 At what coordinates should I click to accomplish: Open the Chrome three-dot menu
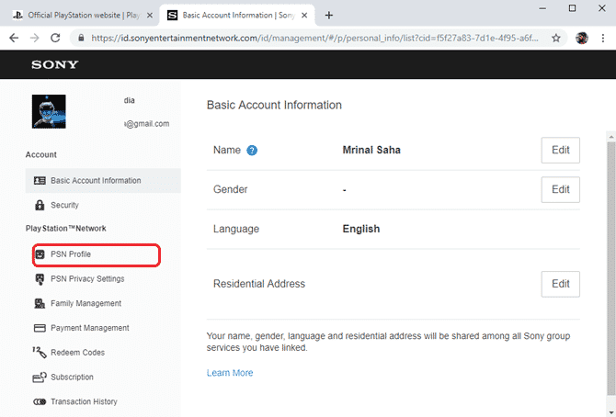[603, 38]
